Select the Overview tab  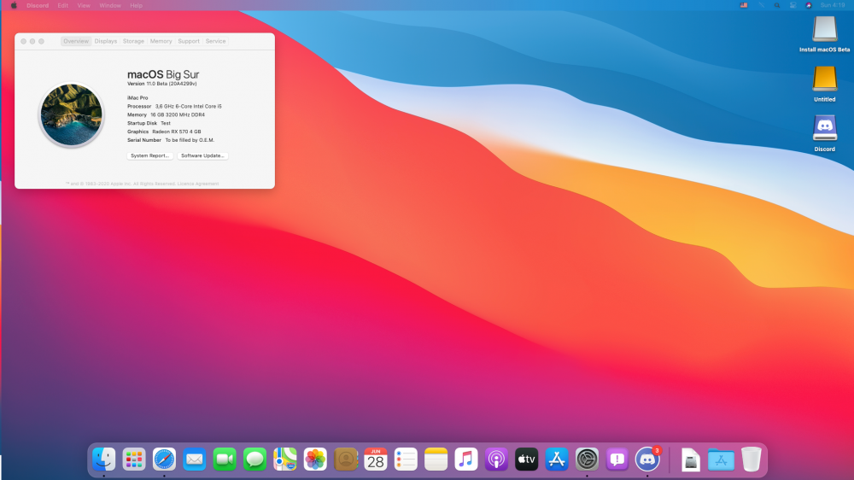(76, 41)
